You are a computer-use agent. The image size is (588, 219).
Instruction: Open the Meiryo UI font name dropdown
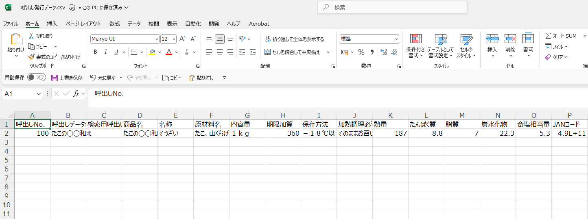[x=157, y=39]
